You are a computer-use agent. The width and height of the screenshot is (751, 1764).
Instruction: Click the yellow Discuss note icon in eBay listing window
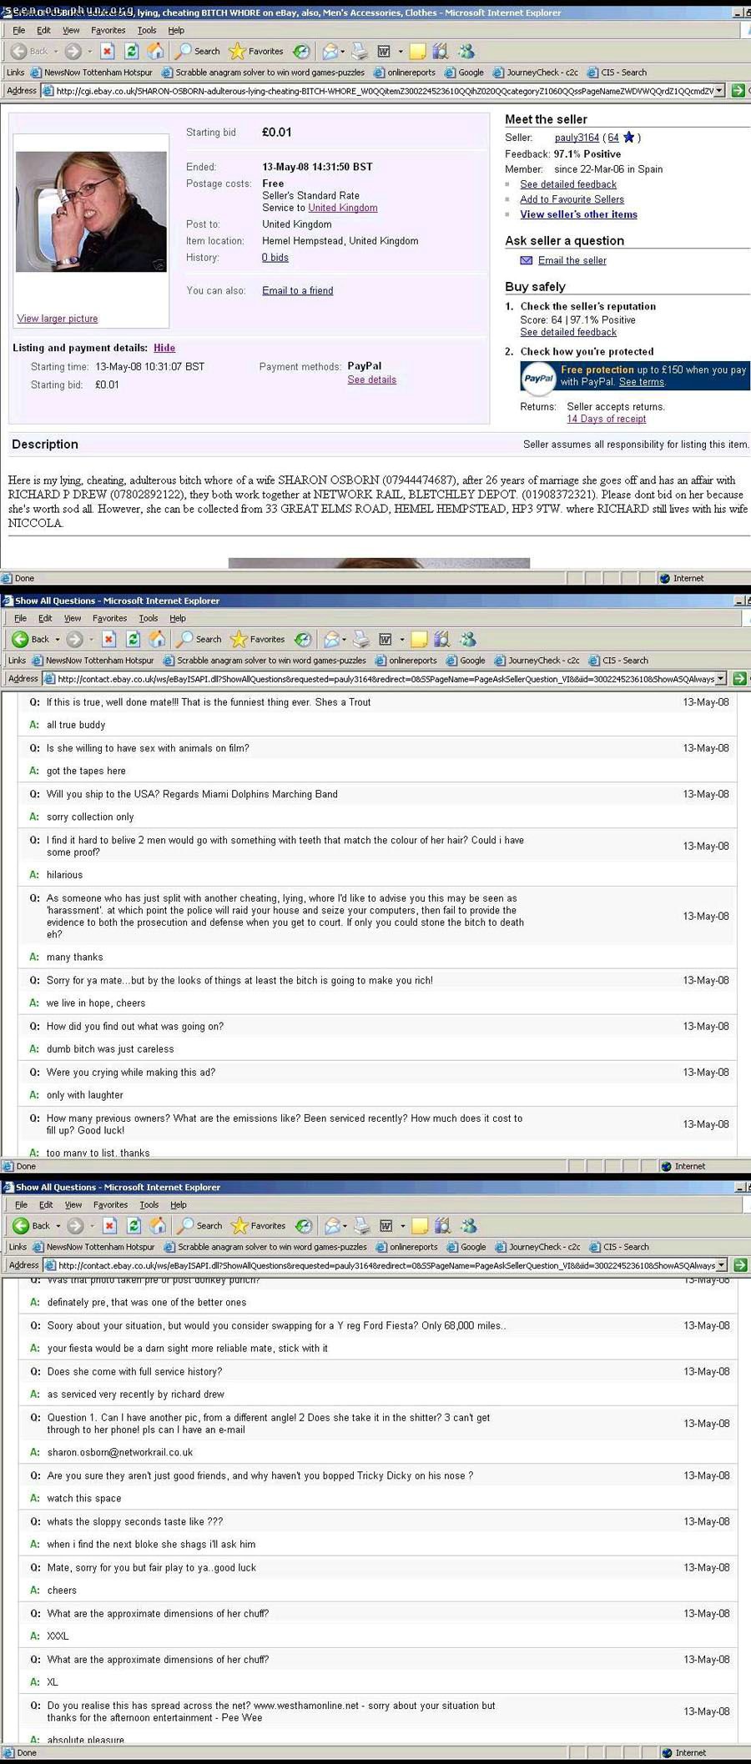tap(418, 52)
